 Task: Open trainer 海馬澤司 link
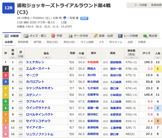pos(116,108)
